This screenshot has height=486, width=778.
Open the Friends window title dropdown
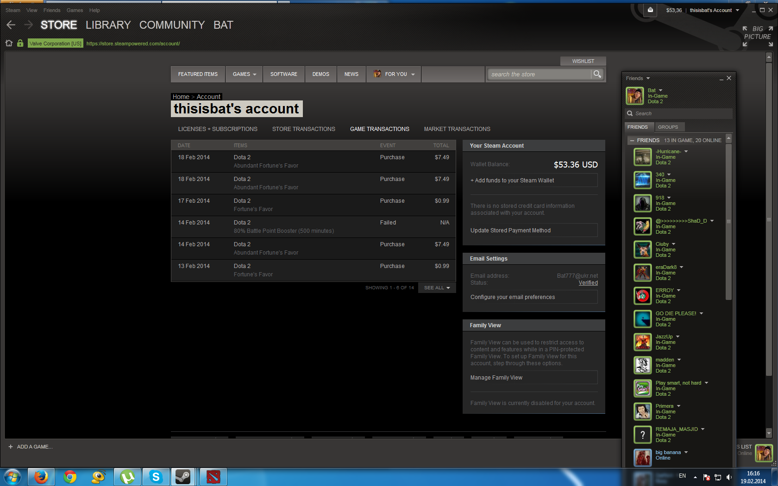pos(648,78)
